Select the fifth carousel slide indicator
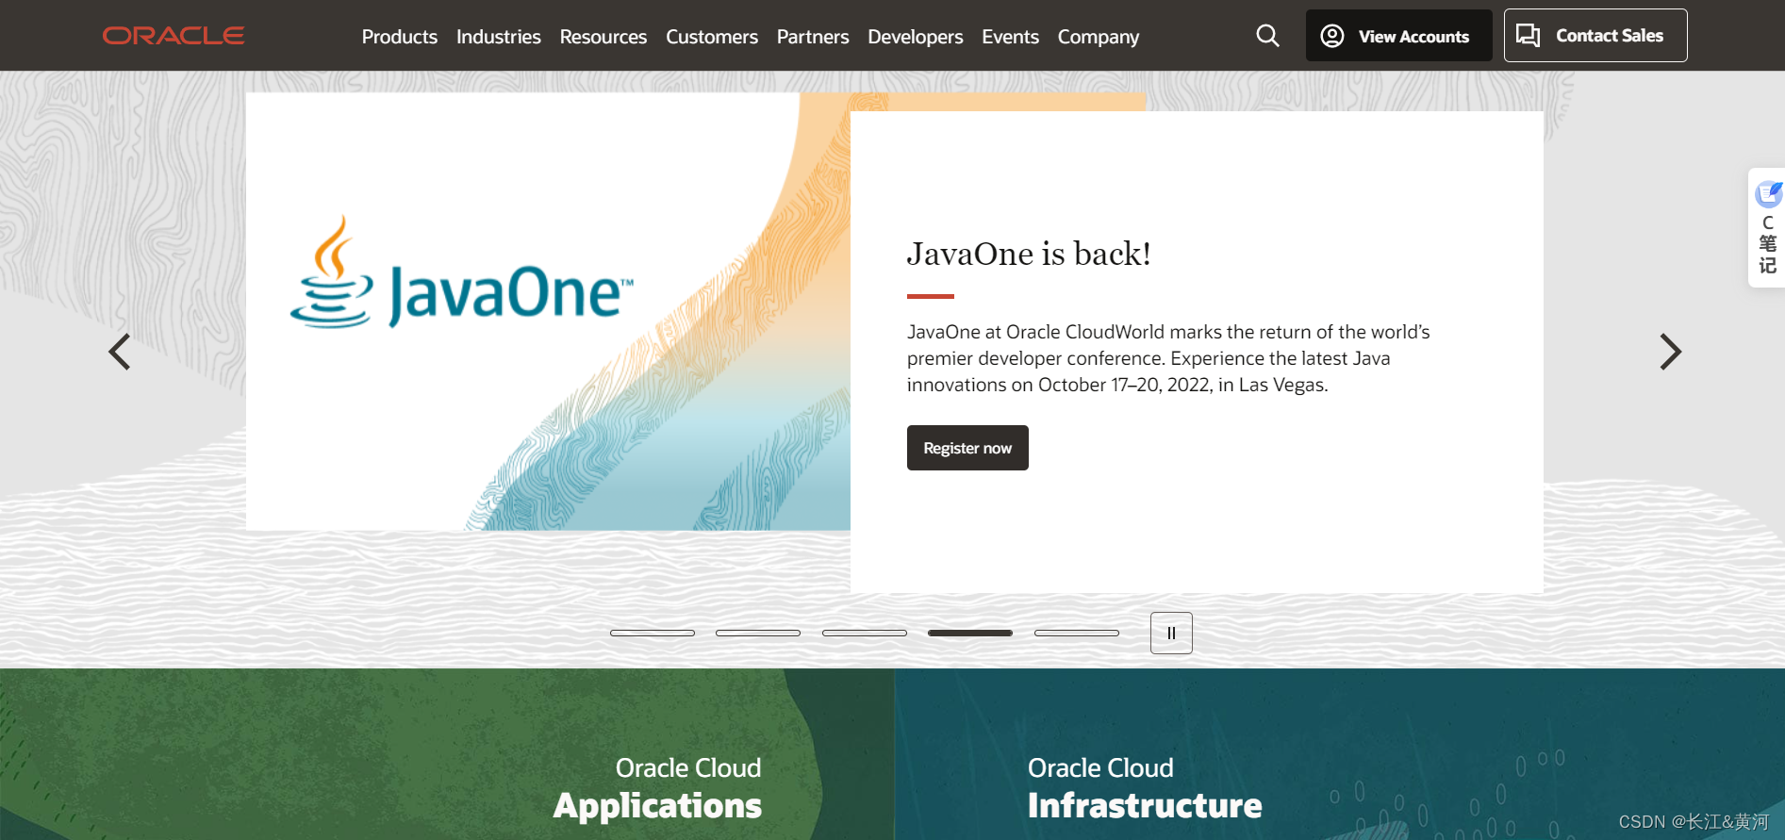Viewport: 1785px width, 840px height. [1077, 633]
